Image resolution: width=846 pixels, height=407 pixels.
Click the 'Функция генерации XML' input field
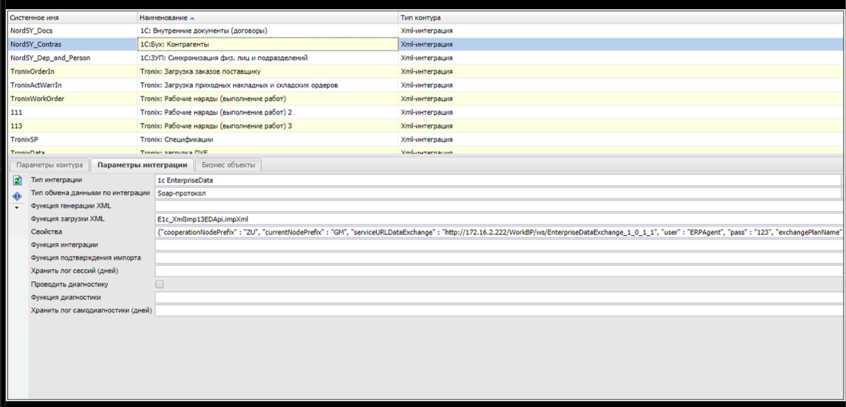498,206
